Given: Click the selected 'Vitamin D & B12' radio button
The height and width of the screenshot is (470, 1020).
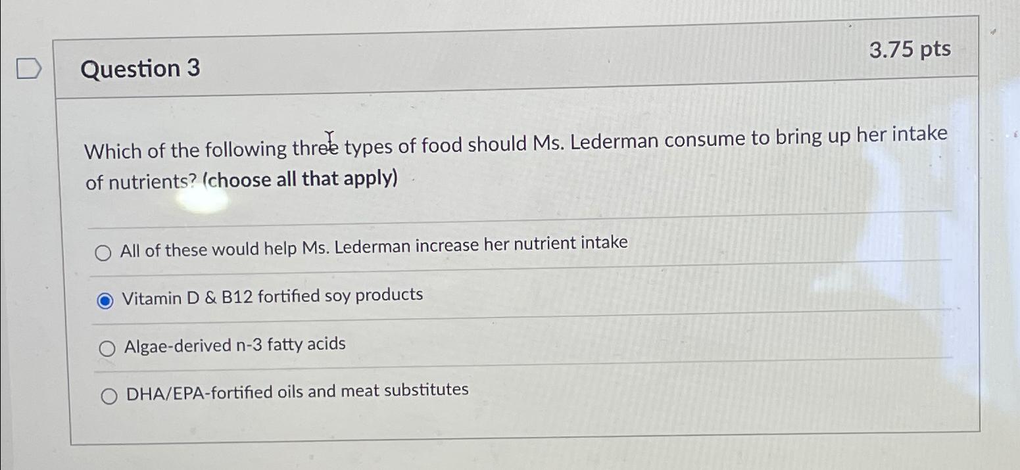Looking at the screenshot, I should tap(105, 300).
